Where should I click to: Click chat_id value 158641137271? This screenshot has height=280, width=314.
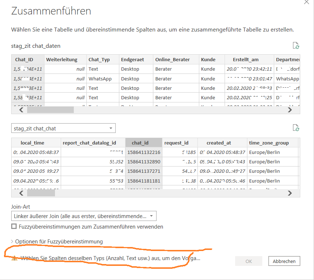[144, 171]
